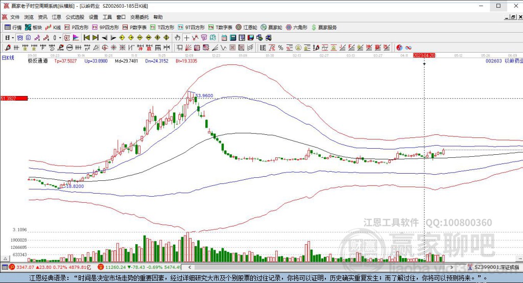Screen dimensions: 523x283
Task: Expand the candlestick style dropdown arrow
Action: tap(60, 38)
